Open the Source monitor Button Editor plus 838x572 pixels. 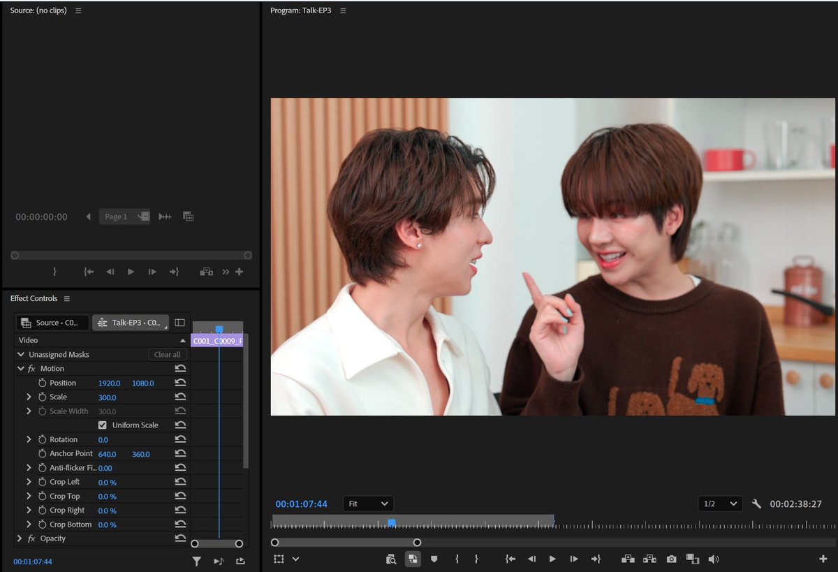tap(240, 272)
